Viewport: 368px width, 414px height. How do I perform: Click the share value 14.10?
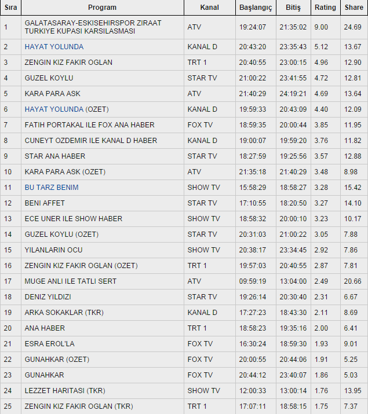tap(353, 203)
